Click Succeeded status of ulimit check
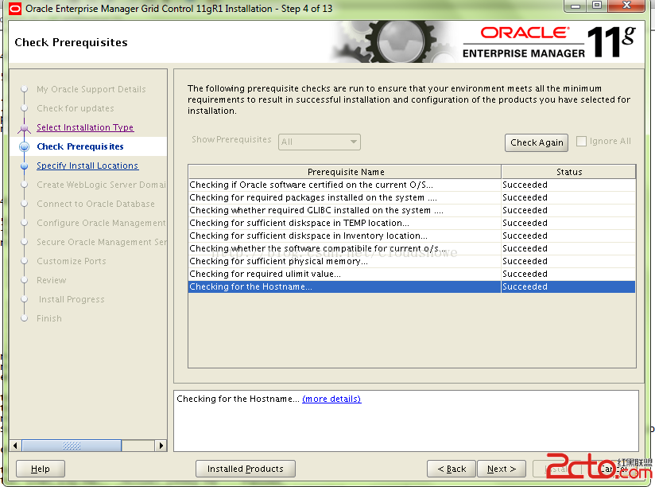The image size is (655, 487). tap(525, 275)
